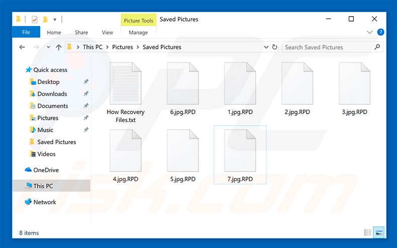Customize Quick Access Toolbar dropdown arrow

coord(54,20)
